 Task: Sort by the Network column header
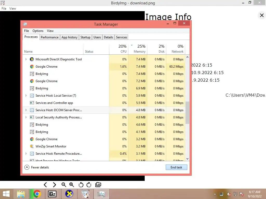point(176,49)
